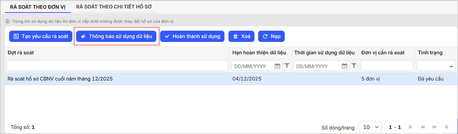Image resolution: width=458 pixels, height=134 pixels.
Task: Click Tạo yêu cầu rà soát button
Action: (x=41, y=36)
